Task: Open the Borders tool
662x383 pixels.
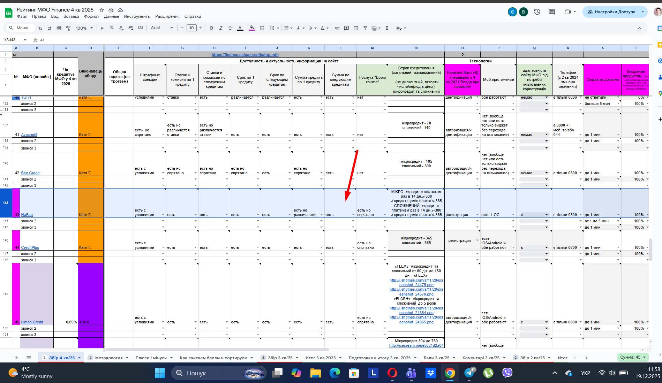Action: point(262,28)
